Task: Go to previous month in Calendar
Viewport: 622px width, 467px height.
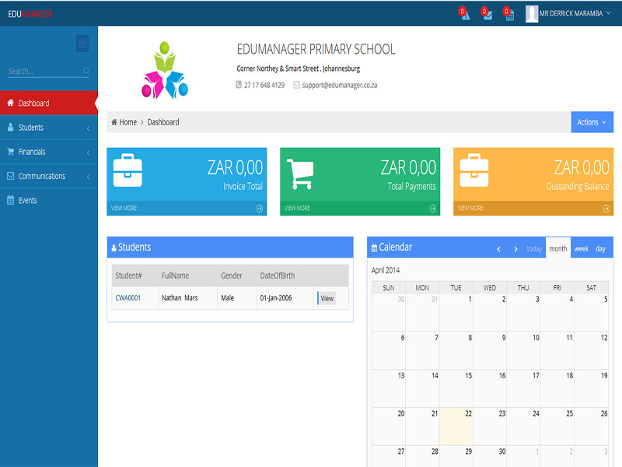Action: click(x=499, y=249)
